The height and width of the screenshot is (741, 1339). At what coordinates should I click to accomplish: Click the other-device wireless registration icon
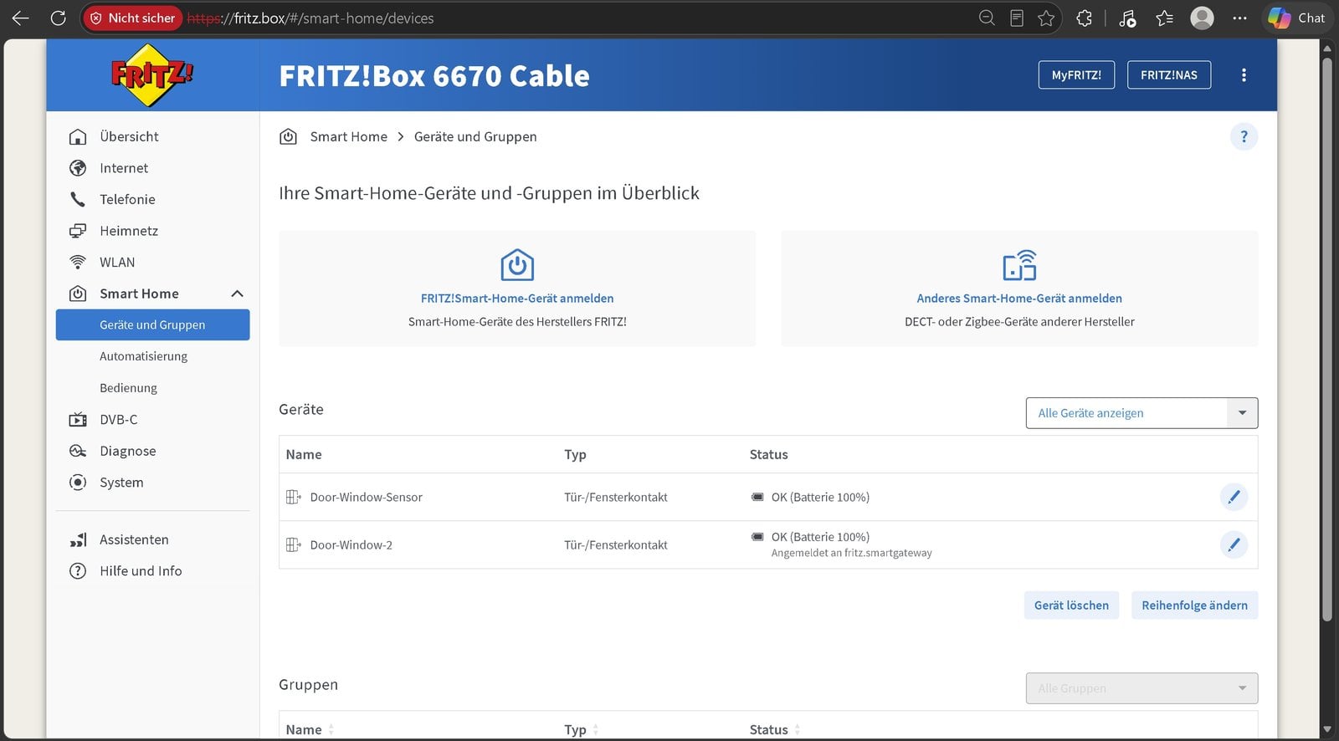[x=1019, y=265]
